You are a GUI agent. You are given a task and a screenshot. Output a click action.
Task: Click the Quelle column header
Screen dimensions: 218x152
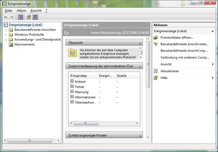point(127,76)
